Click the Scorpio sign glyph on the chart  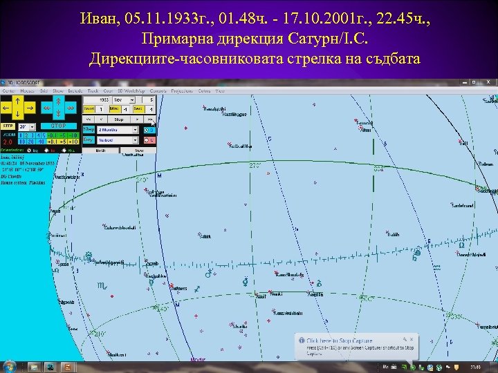[x=102, y=286]
